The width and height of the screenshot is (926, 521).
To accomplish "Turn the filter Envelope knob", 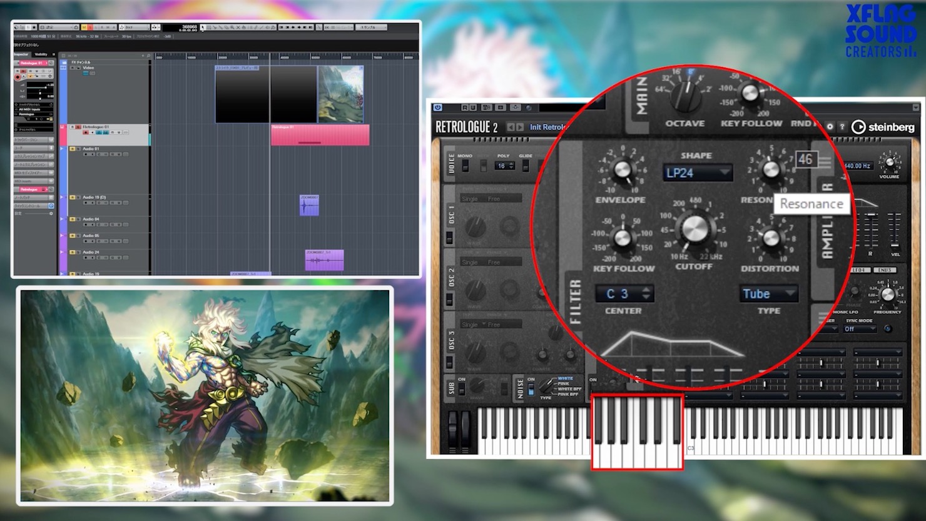I will coord(621,169).
